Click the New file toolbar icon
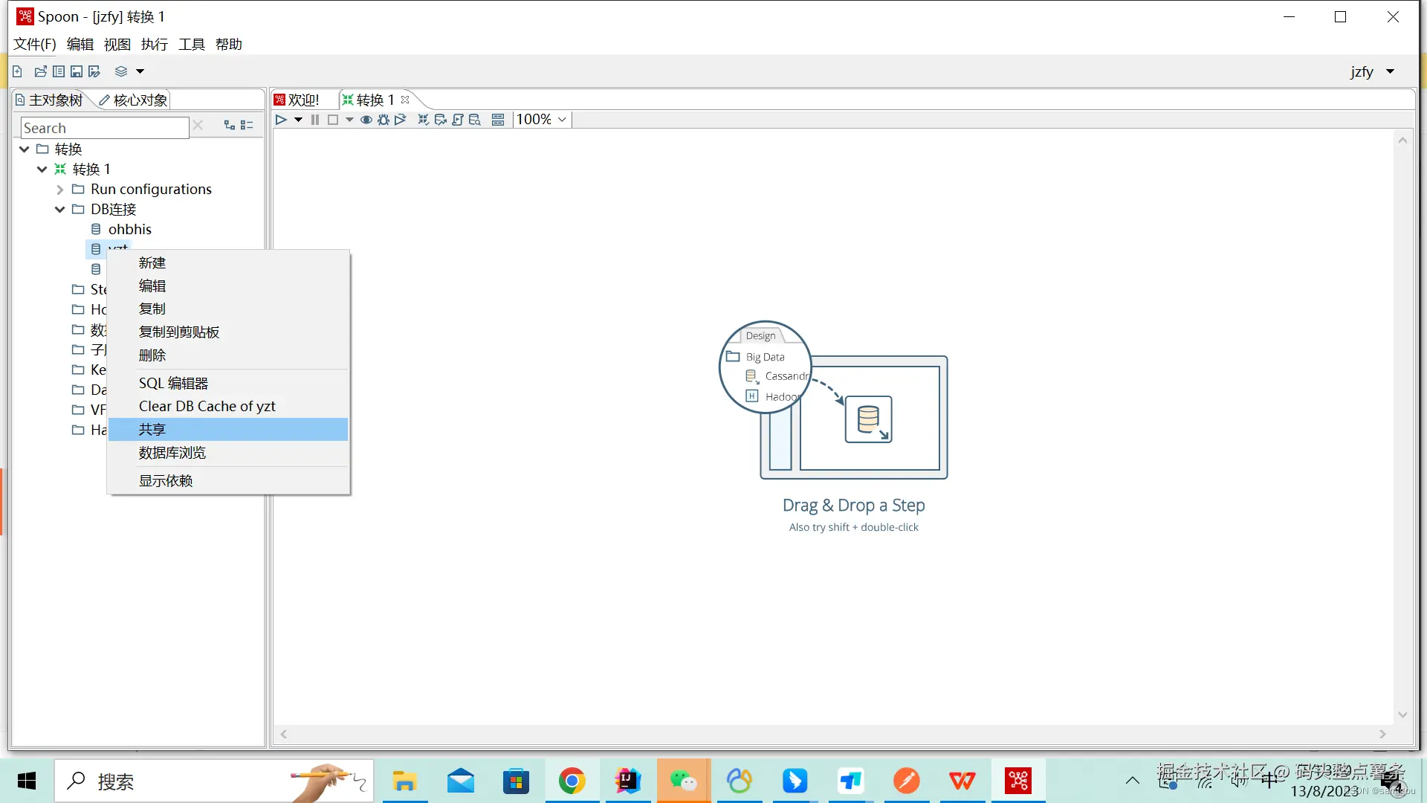Image resolution: width=1427 pixels, height=803 pixels. click(17, 71)
